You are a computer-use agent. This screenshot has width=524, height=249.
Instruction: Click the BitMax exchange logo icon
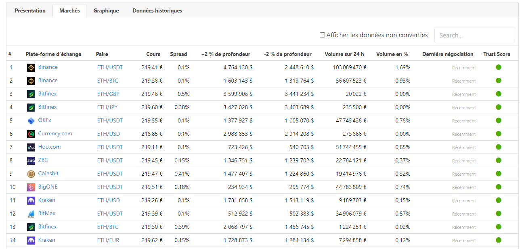[x=31, y=214]
